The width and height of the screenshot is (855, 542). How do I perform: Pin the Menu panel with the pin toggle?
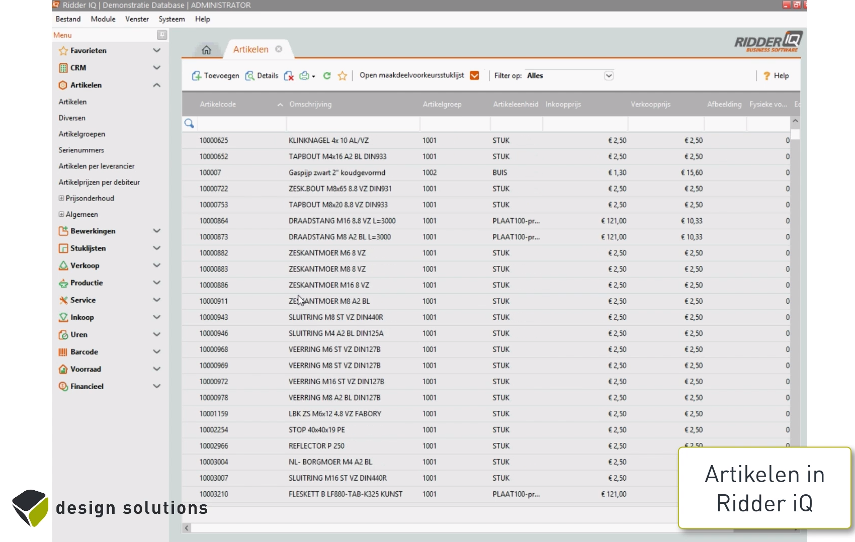click(161, 35)
